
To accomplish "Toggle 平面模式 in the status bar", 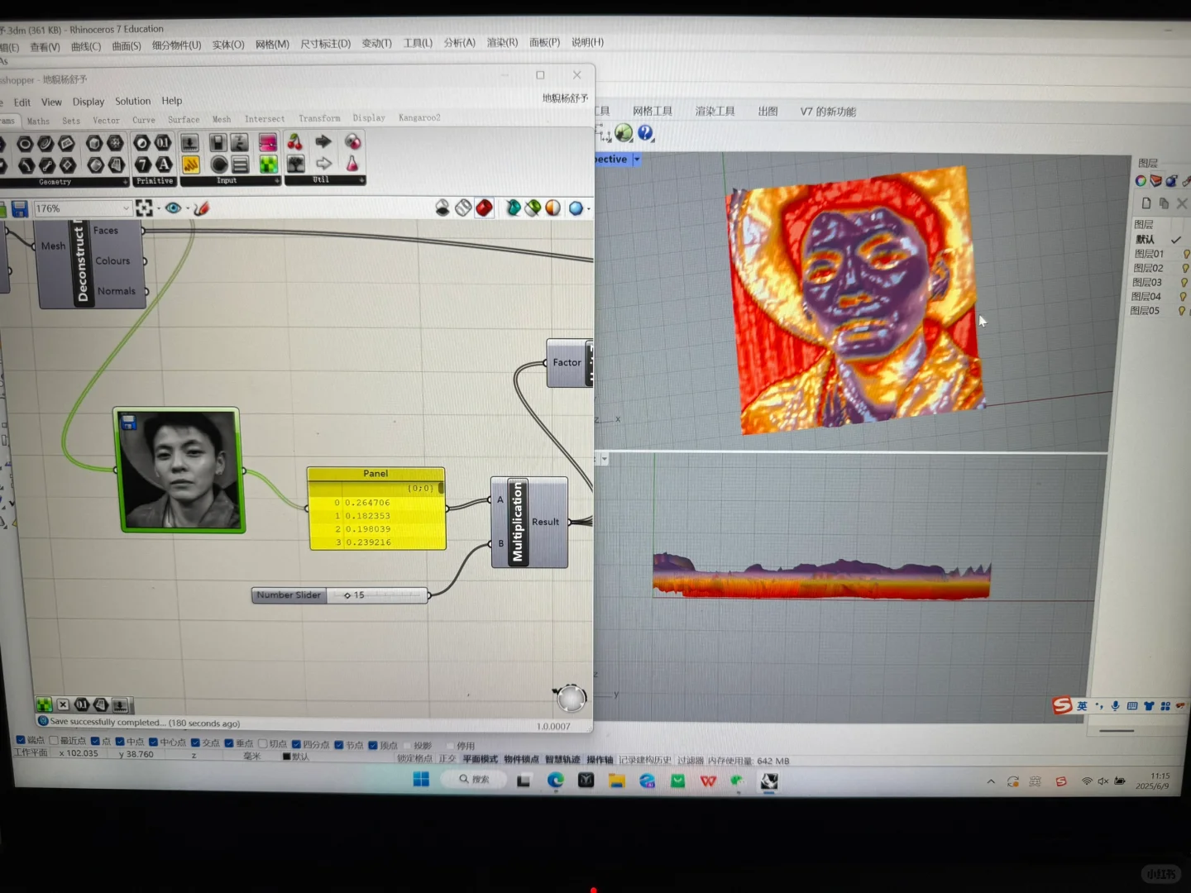I will [481, 759].
